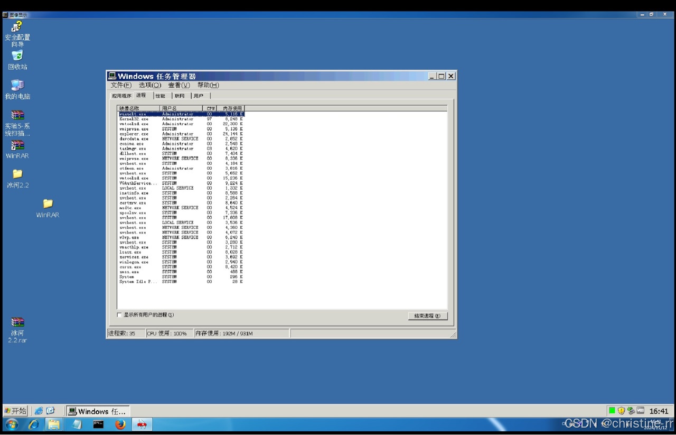The image size is (676, 435).
Task: Select the davcdata.exe process row
Action: point(181,139)
